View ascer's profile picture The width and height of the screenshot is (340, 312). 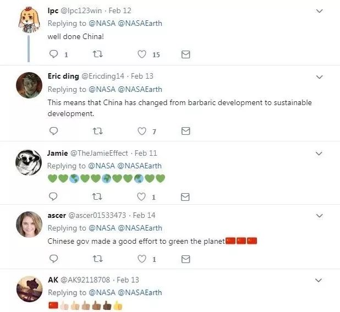(x=29, y=225)
